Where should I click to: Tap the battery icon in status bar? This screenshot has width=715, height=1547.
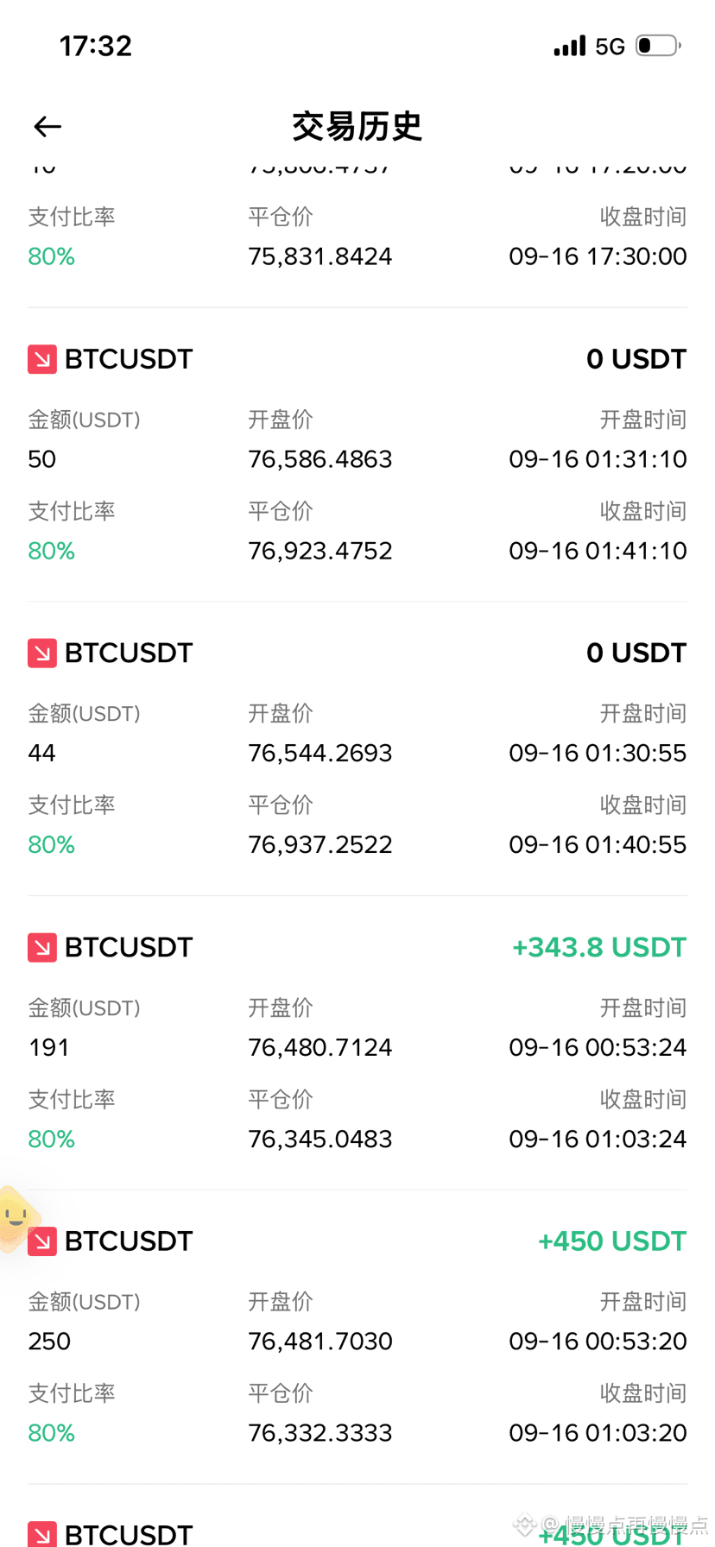[x=659, y=46]
